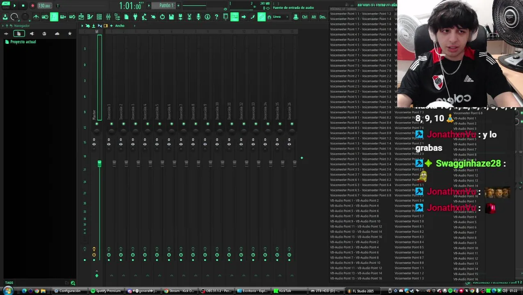This screenshot has width=523, height=295.
Task: Mute Inserción 5 track LED
Action: click(160, 124)
